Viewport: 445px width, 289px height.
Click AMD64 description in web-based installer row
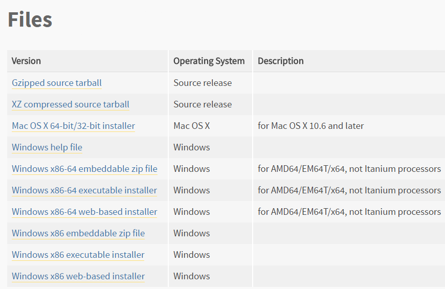point(349,212)
